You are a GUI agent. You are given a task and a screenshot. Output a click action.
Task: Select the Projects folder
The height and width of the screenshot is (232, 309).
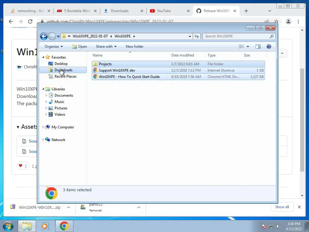178,64
